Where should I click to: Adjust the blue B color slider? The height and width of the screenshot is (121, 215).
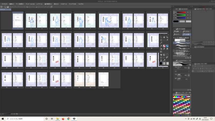pos(181,18)
